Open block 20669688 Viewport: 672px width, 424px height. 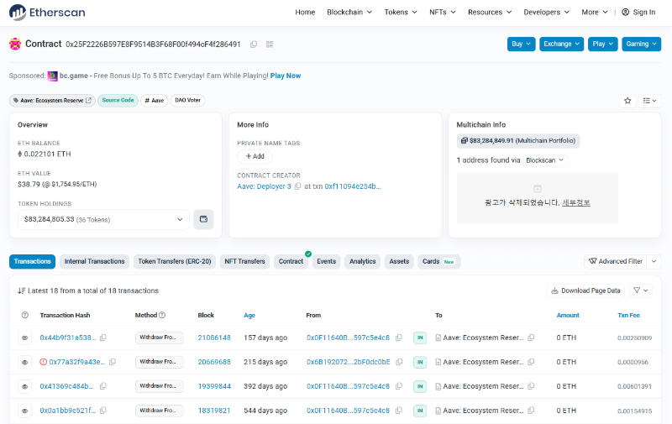(214, 362)
